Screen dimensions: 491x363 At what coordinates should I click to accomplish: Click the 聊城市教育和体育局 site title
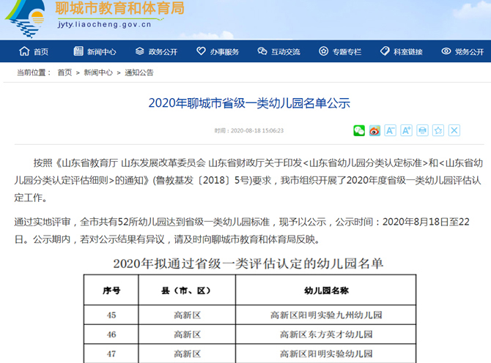pos(119,10)
